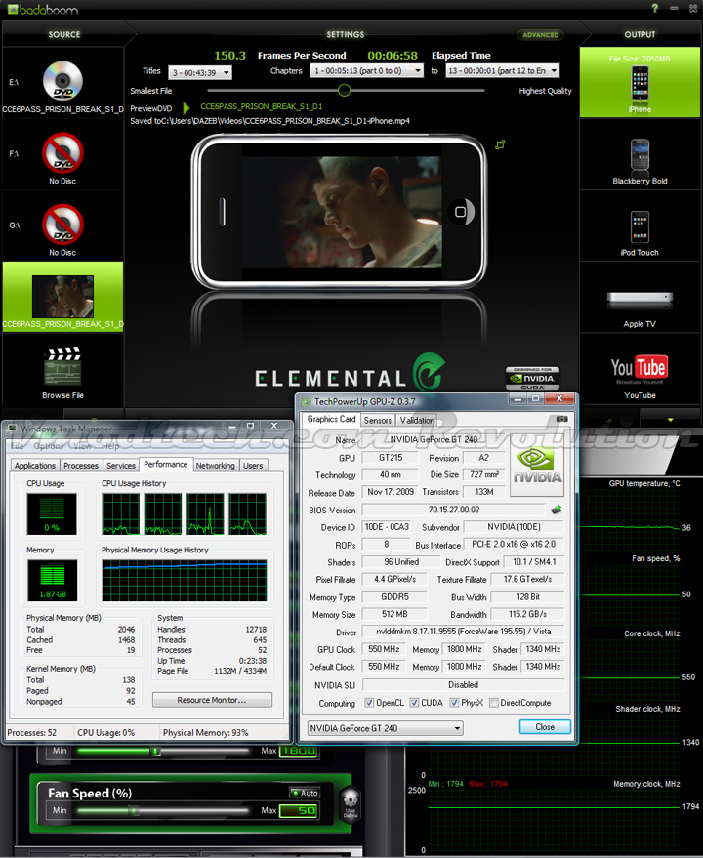703x858 pixels.
Task: Select the G:\ No Disc drive
Action: (x=62, y=225)
